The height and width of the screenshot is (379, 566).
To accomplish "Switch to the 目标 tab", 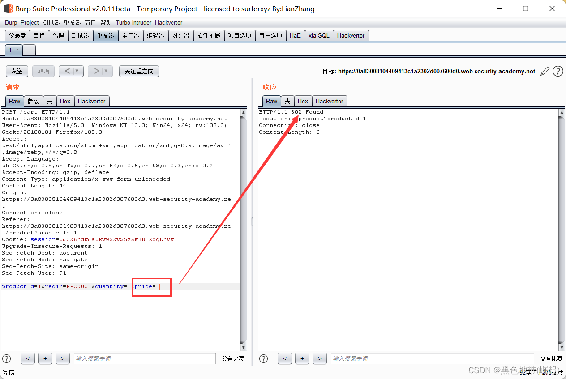I will [39, 35].
